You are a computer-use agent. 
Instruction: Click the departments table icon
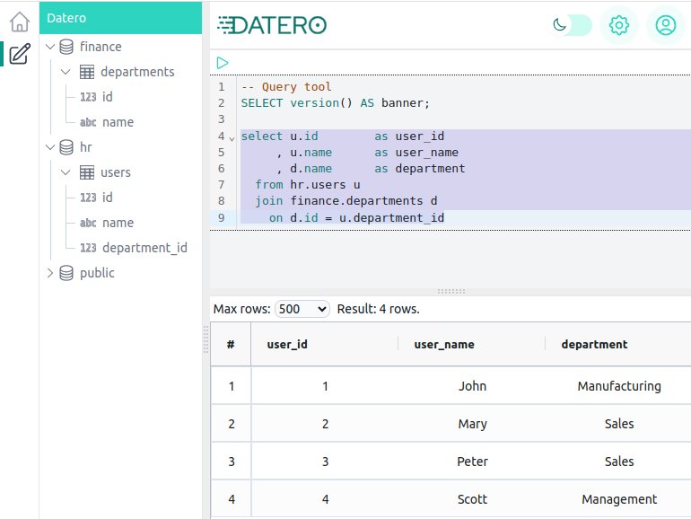(x=87, y=72)
